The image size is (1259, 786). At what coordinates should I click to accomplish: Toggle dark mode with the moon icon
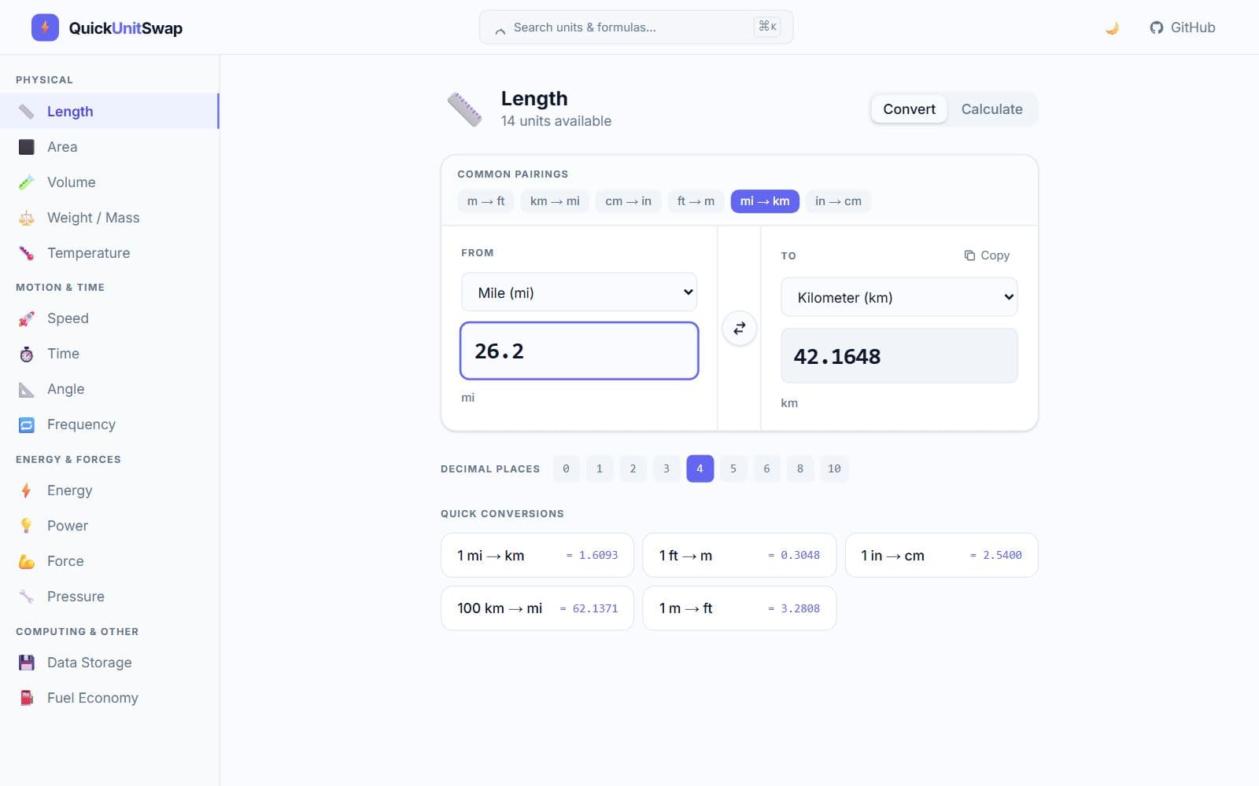(1112, 28)
